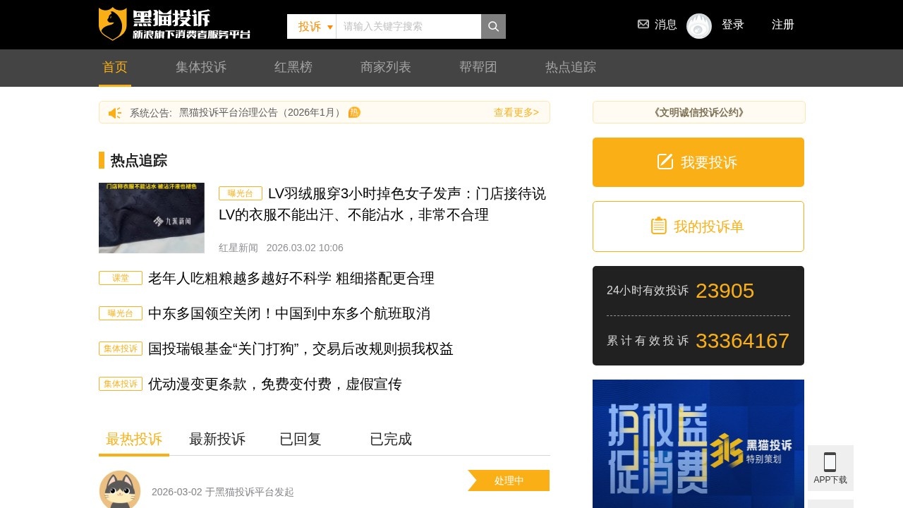Click the keyword search input field

pos(408,26)
